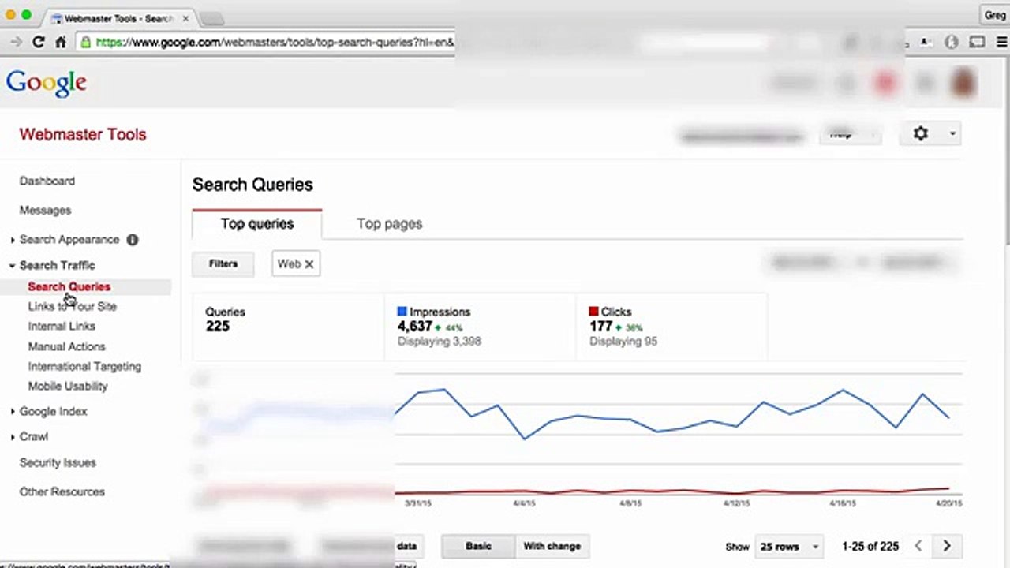1010x568 pixels.
Task: Go to the next page of results
Action: point(947,546)
